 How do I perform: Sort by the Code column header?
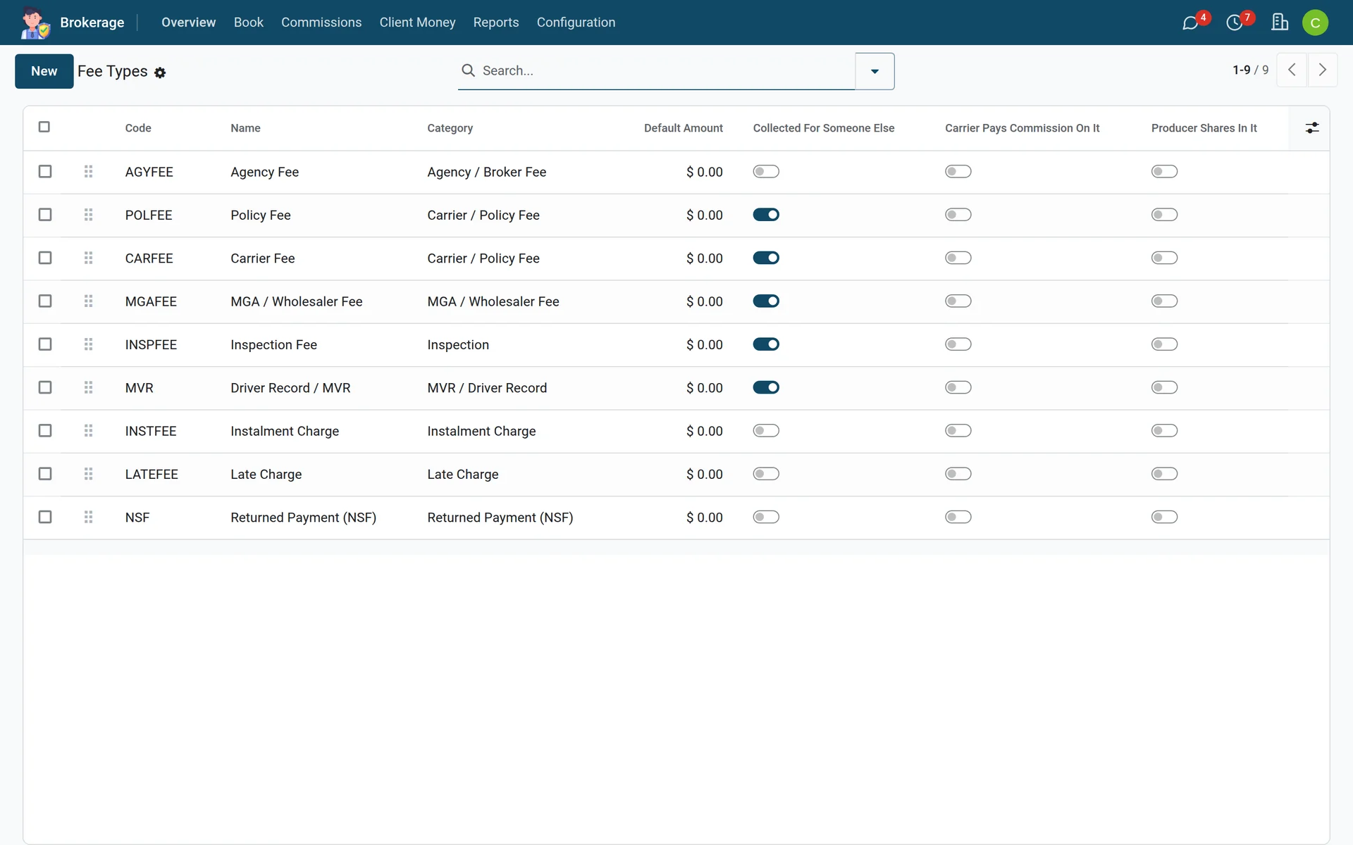click(x=138, y=128)
